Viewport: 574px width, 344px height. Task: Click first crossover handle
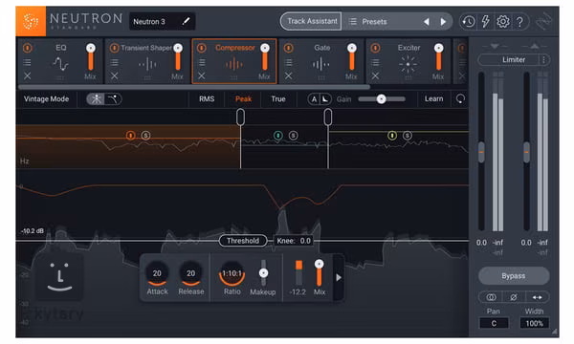[x=240, y=118]
